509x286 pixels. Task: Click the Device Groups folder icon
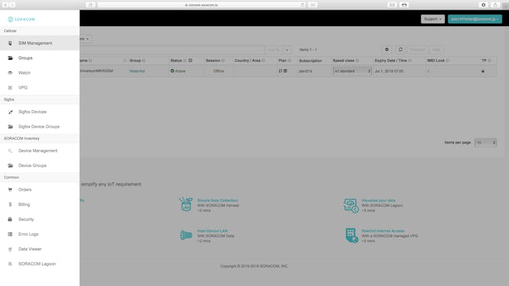[10, 166]
